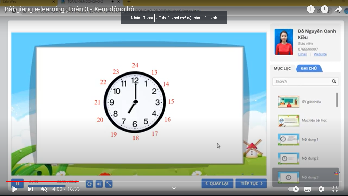This screenshot has height=196, width=348.
Task: Select the Nội dung 1 slide thumbnail
Action: 289,139
